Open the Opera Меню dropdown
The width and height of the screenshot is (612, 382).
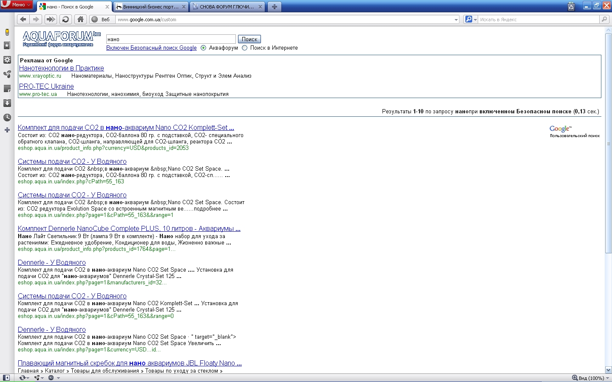pos(17,5)
